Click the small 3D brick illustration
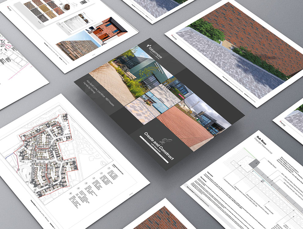 pos(67,6)
